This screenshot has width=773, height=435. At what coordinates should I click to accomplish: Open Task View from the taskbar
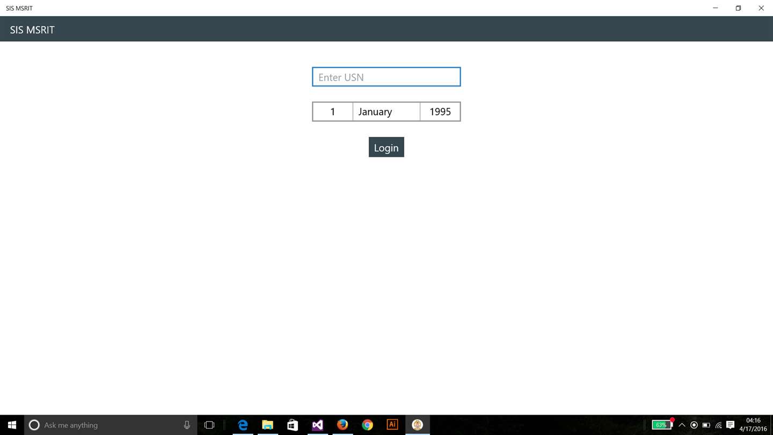tap(209, 425)
